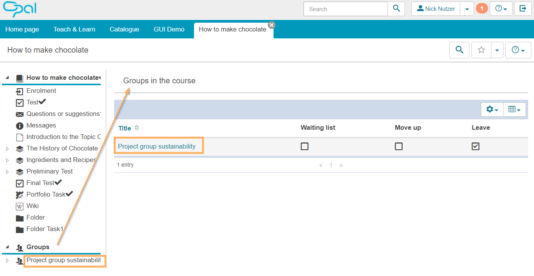This screenshot has height=276, width=534.
Task: Click the star favourite icon
Action: click(481, 50)
